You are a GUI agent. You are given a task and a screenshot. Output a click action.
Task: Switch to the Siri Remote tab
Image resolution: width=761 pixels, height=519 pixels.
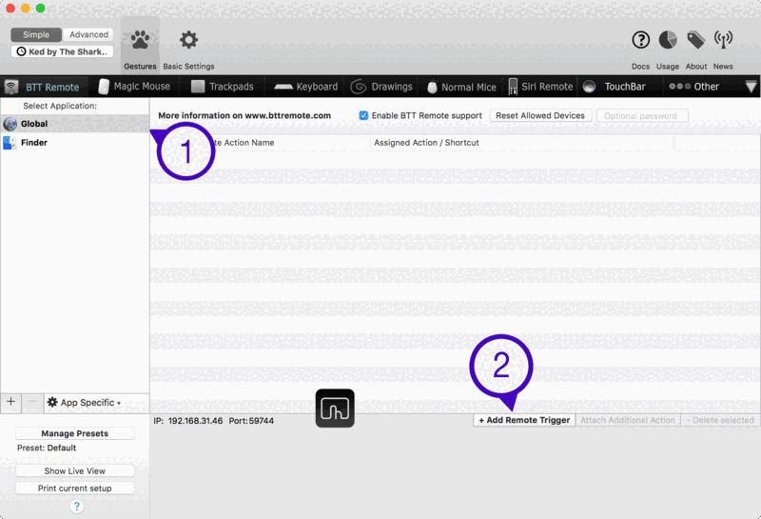click(x=540, y=87)
